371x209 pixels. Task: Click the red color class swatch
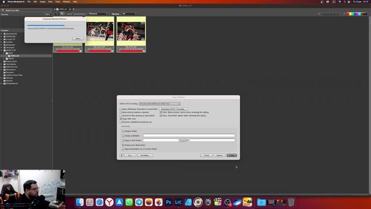point(348,14)
